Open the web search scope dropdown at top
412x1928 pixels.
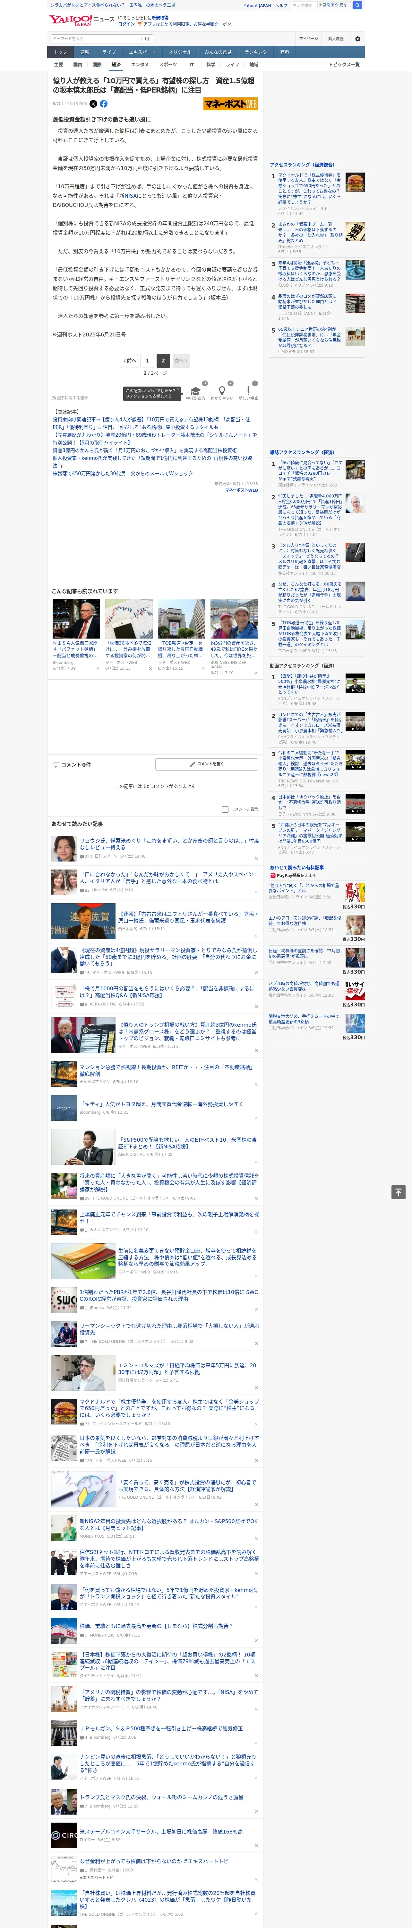click(x=335, y=5)
